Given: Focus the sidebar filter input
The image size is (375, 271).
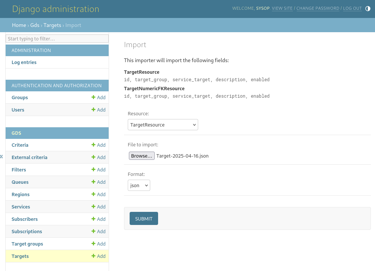Looking at the screenshot, I should [57, 39].
